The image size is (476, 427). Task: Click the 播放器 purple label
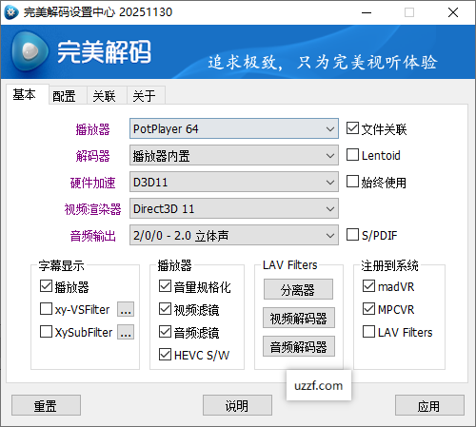point(92,129)
